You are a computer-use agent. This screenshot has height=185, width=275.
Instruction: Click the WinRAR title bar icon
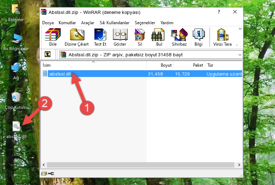[x=44, y=12]
